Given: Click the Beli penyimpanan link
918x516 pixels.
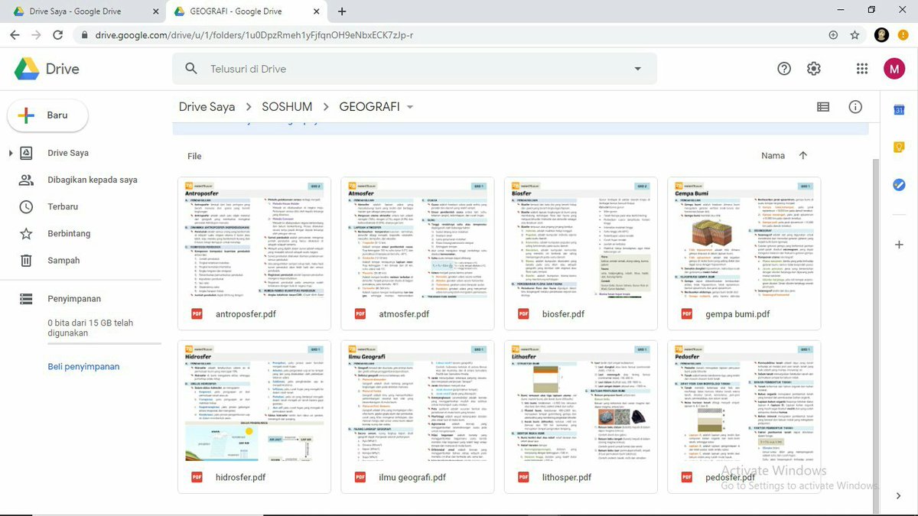Looking at the screenshot, I should pos(83,367).
